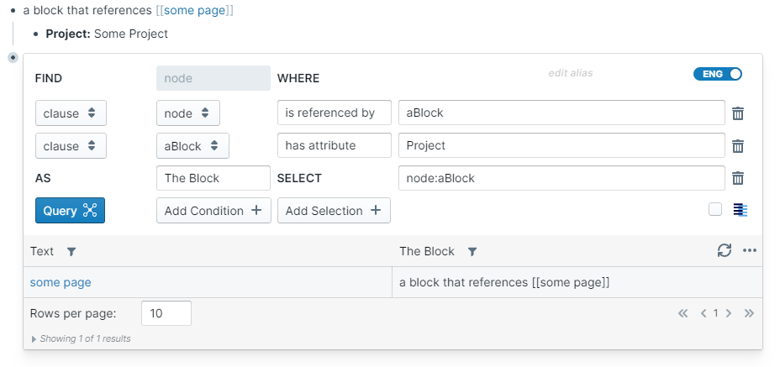This screenshot has height=367, width=780.
Task: Open the aBlock source dropdown
Action: pos(192,146)
